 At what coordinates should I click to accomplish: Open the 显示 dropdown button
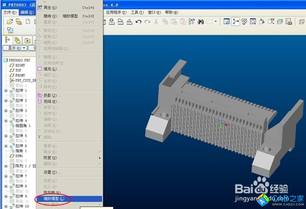(x=15, y=48)
